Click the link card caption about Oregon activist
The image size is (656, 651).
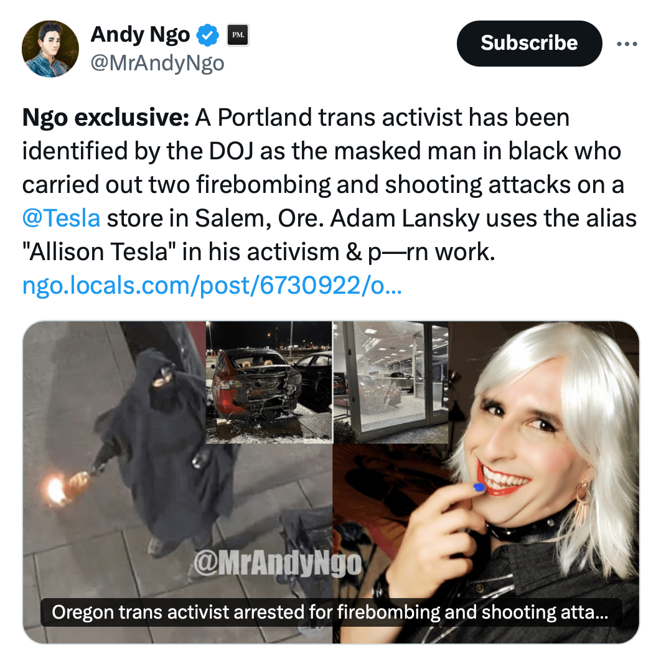(x=330, y=612)
